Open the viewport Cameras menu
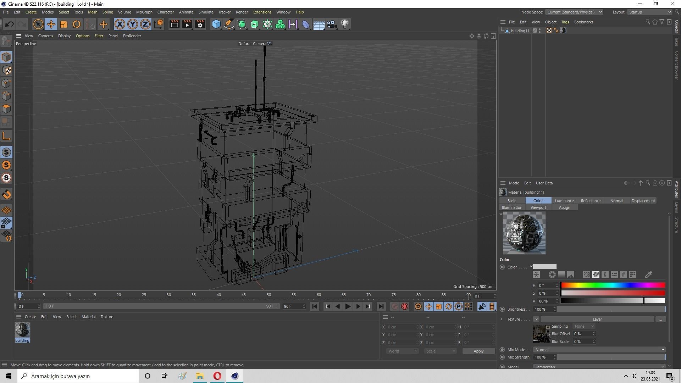The height and width of the screenshot is (383, 681). point(45,36)
